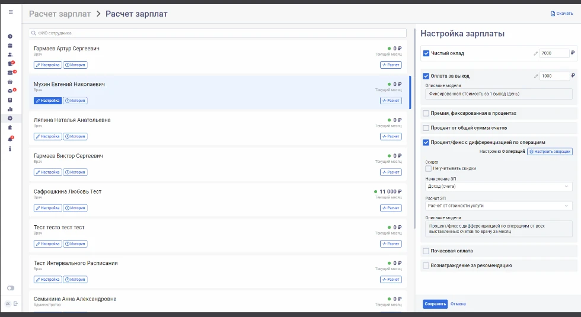This screenshot has height=317, width=581.
Task: Click the ФИО сотрудника search field
Action: (x=218, y=33)
